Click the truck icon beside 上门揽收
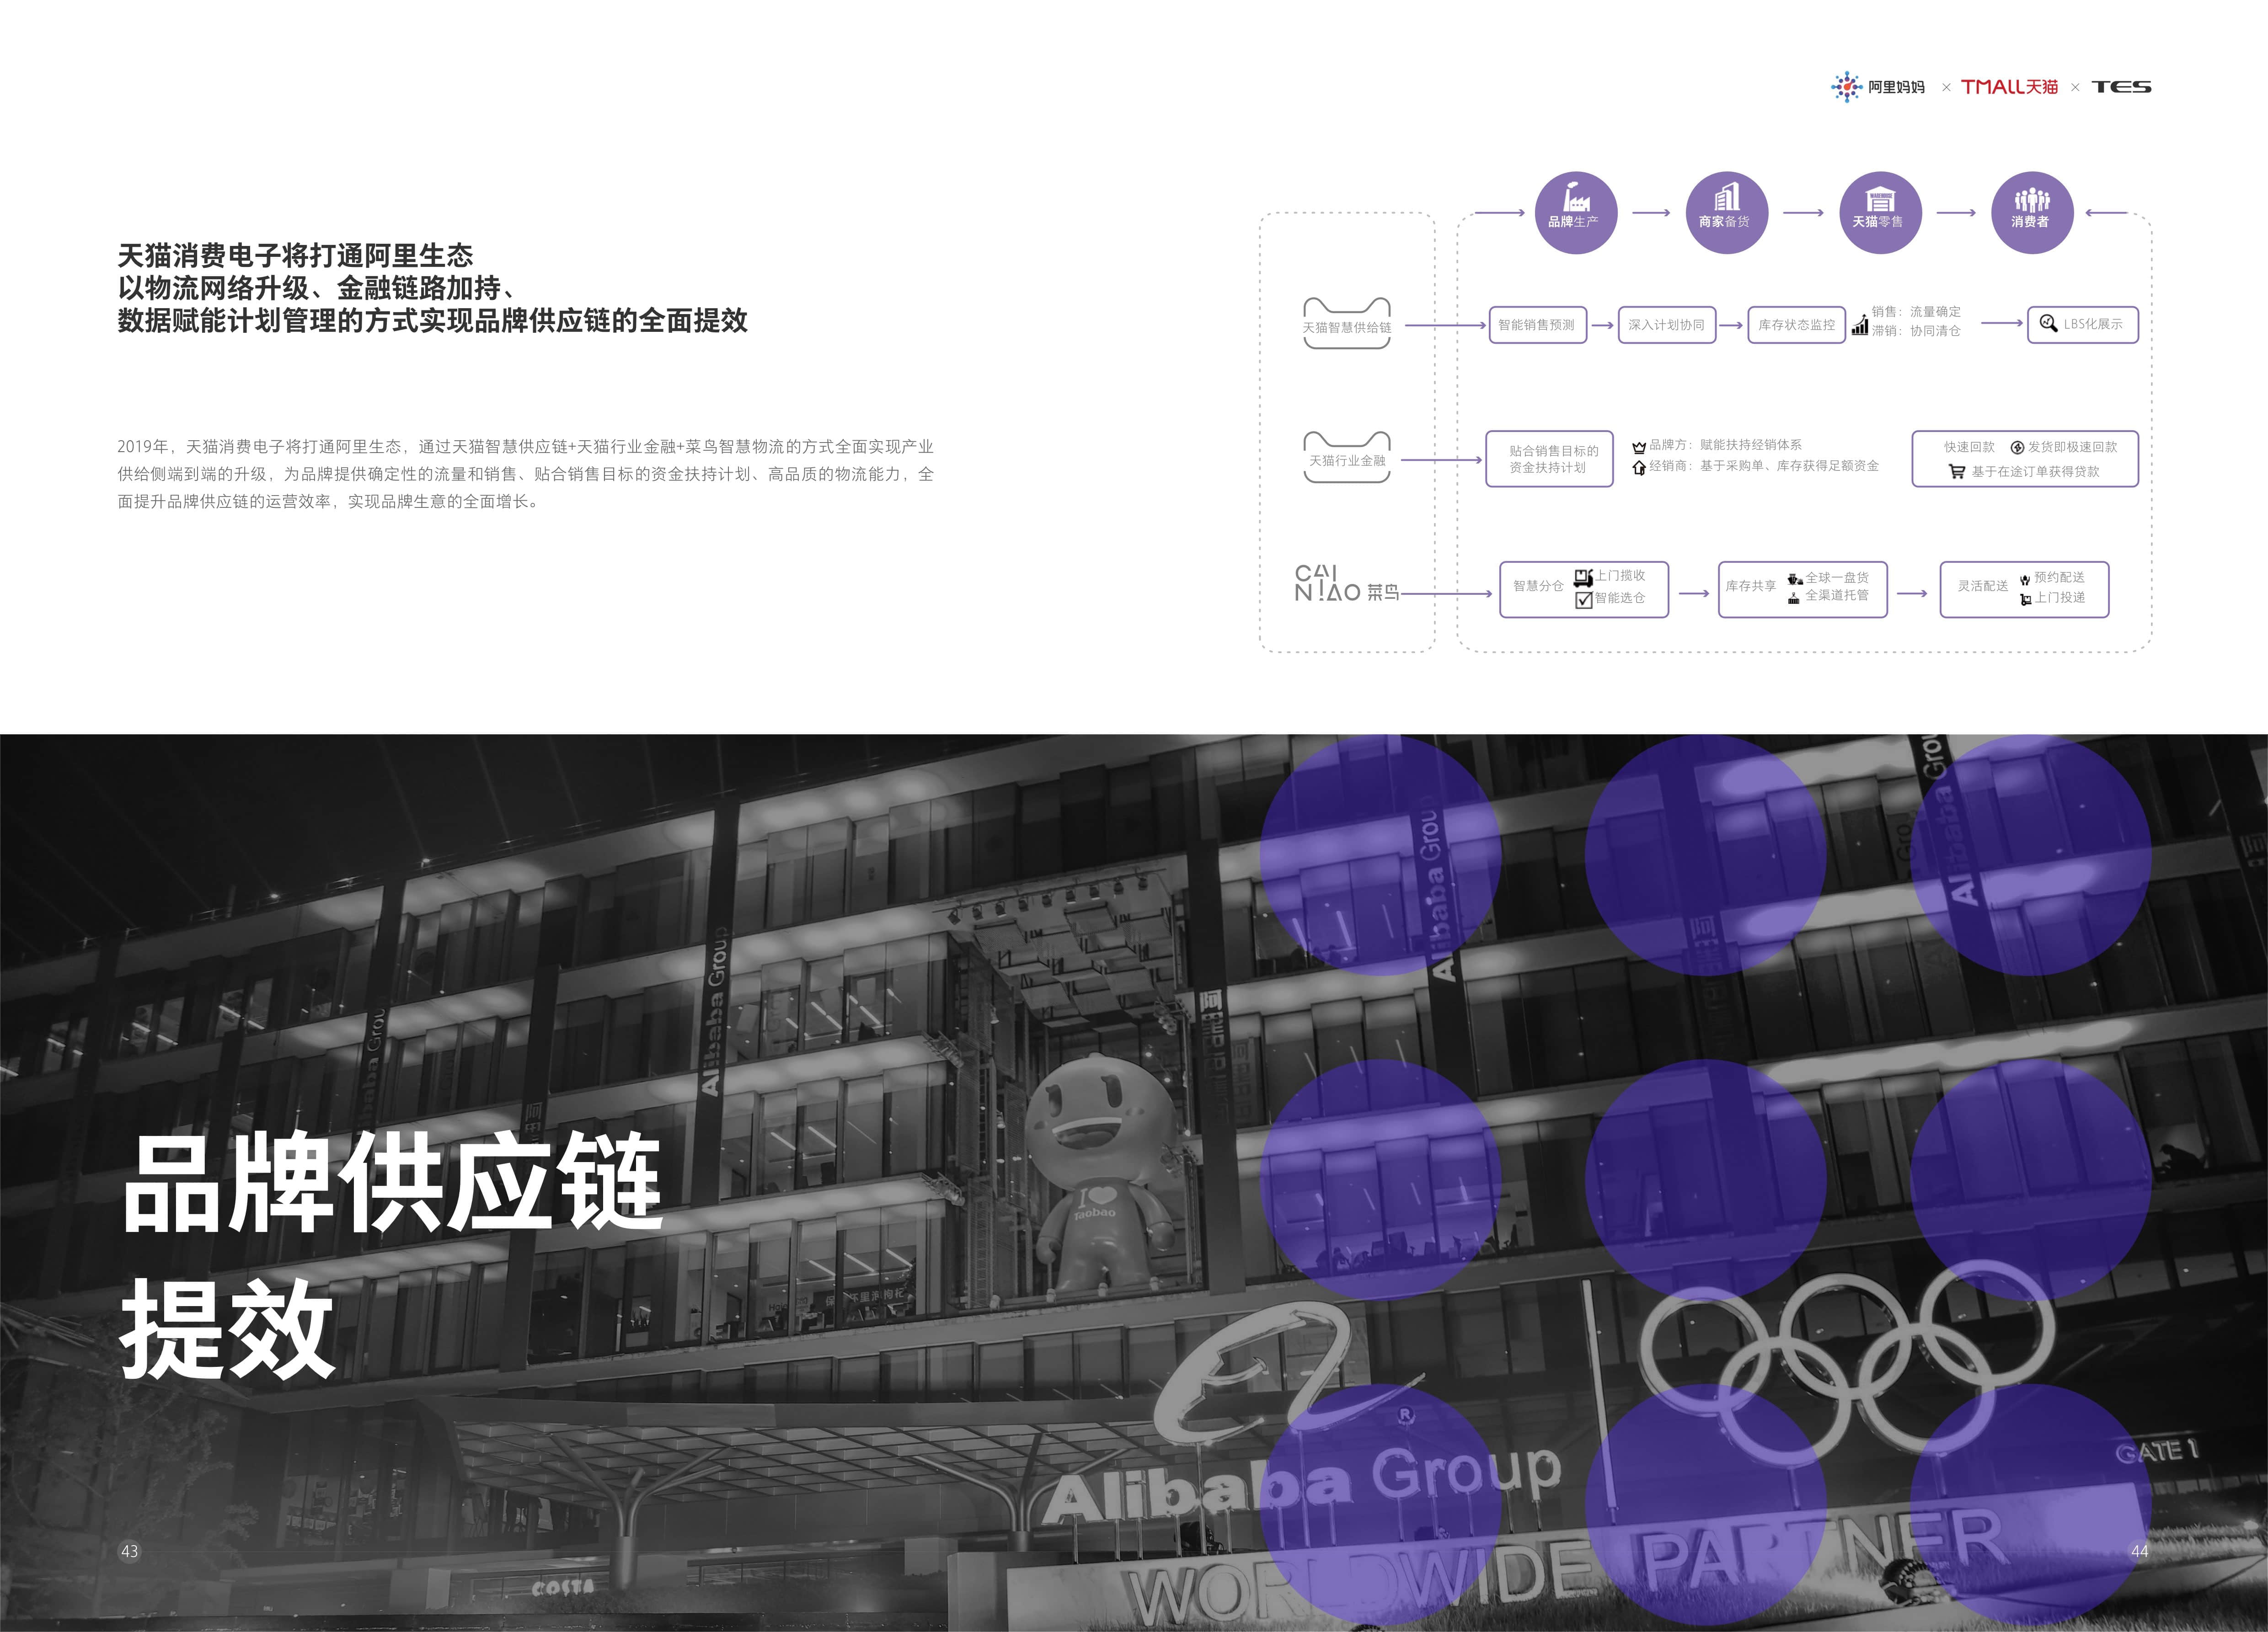 [x=1583, y=577]
